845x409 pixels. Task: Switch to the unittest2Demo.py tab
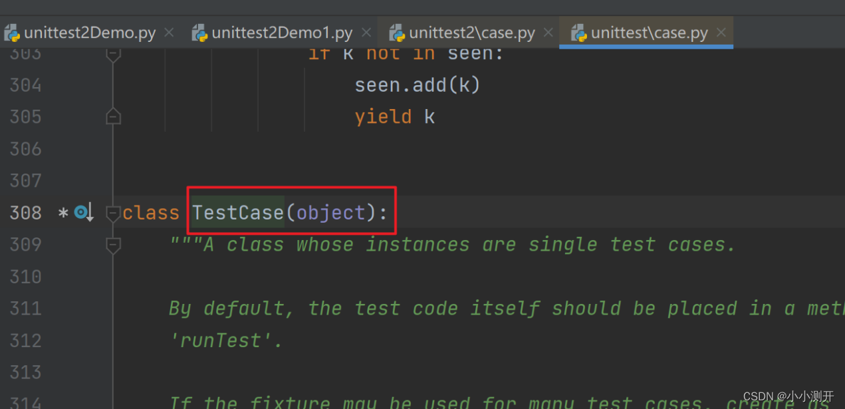pyautogui.click(x=86, y=31)
